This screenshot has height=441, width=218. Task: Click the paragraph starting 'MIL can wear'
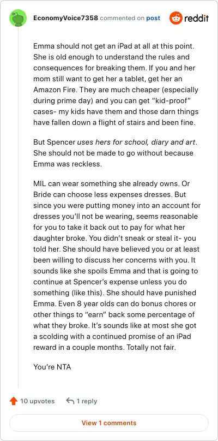click(x=117, y=265)
